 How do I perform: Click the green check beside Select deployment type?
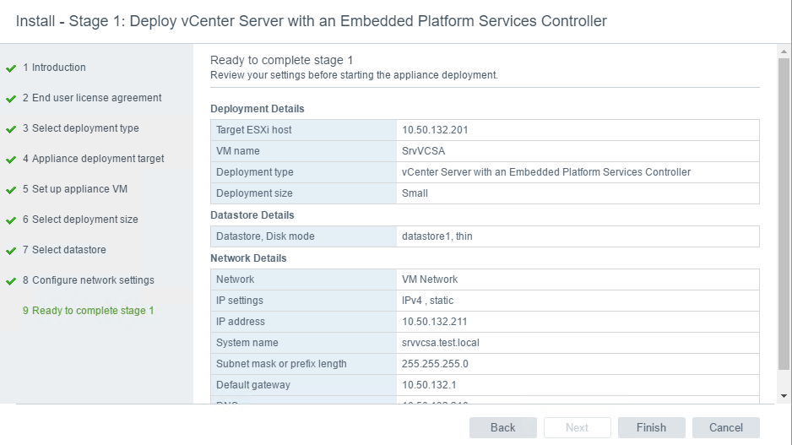coord(11,129)
